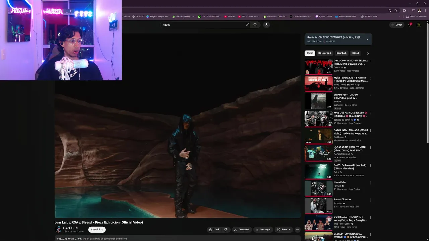Like the video with the 109 k thumbs-up
Screen dimensions: 429x241
click(214, 230)
